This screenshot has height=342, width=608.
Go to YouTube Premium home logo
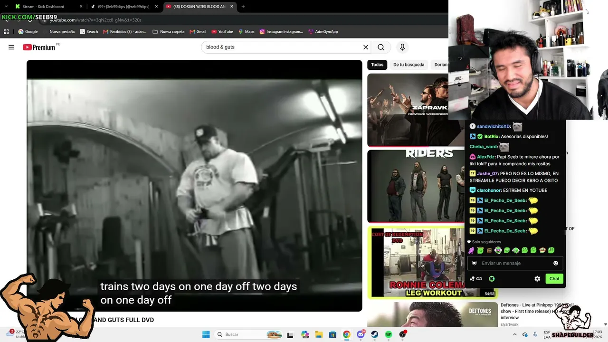(x=39, y=47)
